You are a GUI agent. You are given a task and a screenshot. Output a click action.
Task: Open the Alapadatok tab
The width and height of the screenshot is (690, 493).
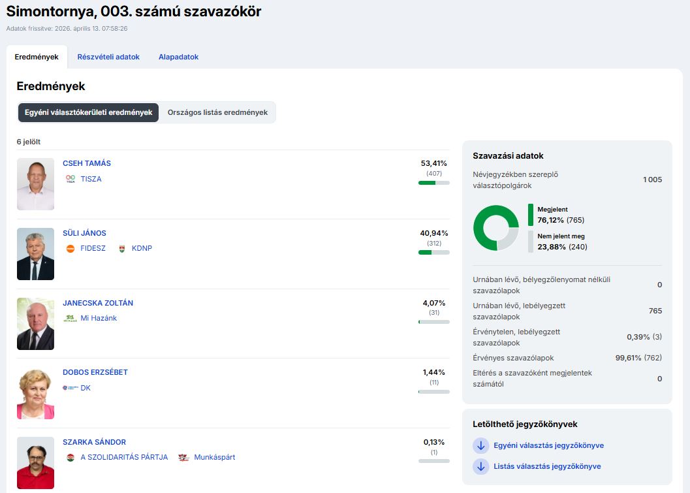[178, 57]
